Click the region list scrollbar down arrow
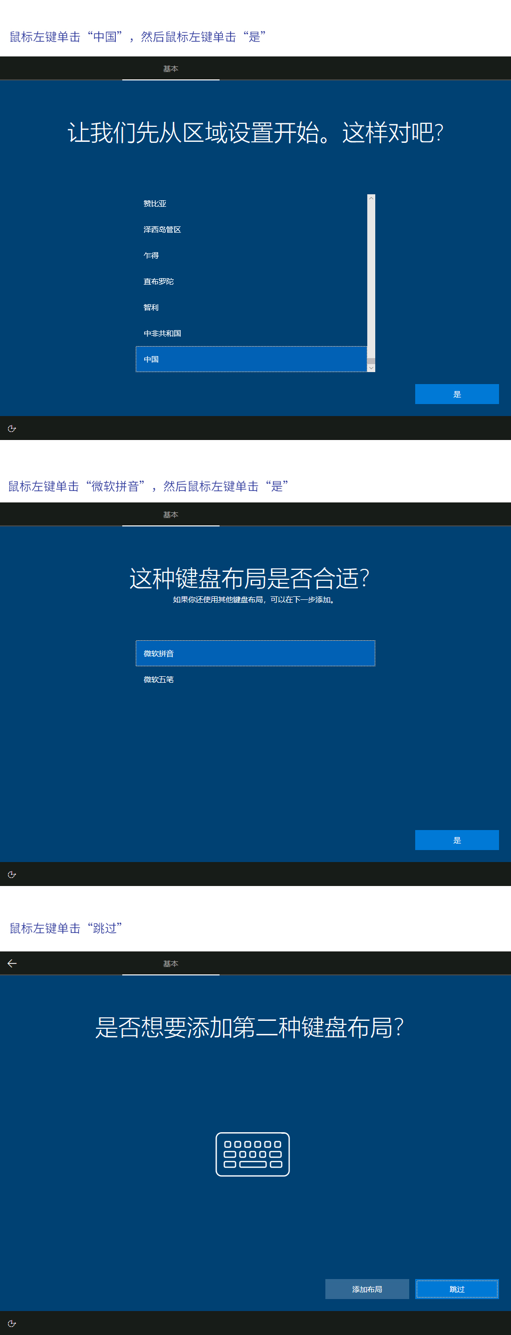Image resolution: width=511 pixels, height=1335 pixels. pos(371,368)
